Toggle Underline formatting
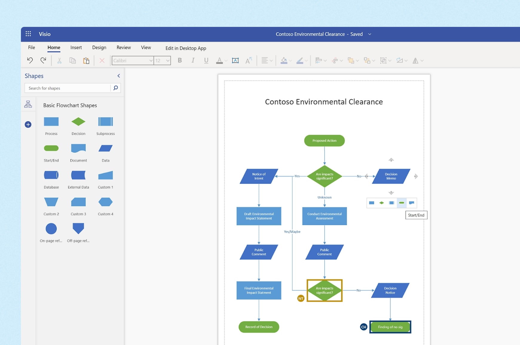Viewport: 520px width, 345px height. [206, 61]
